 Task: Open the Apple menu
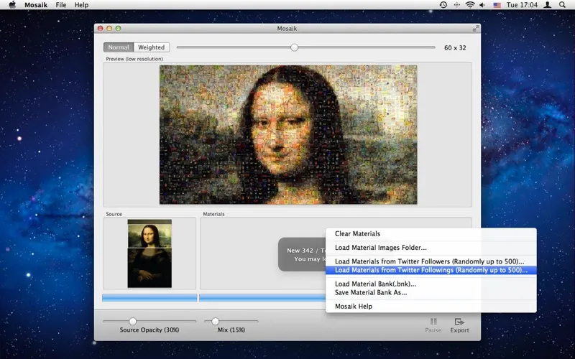(12, 5)
